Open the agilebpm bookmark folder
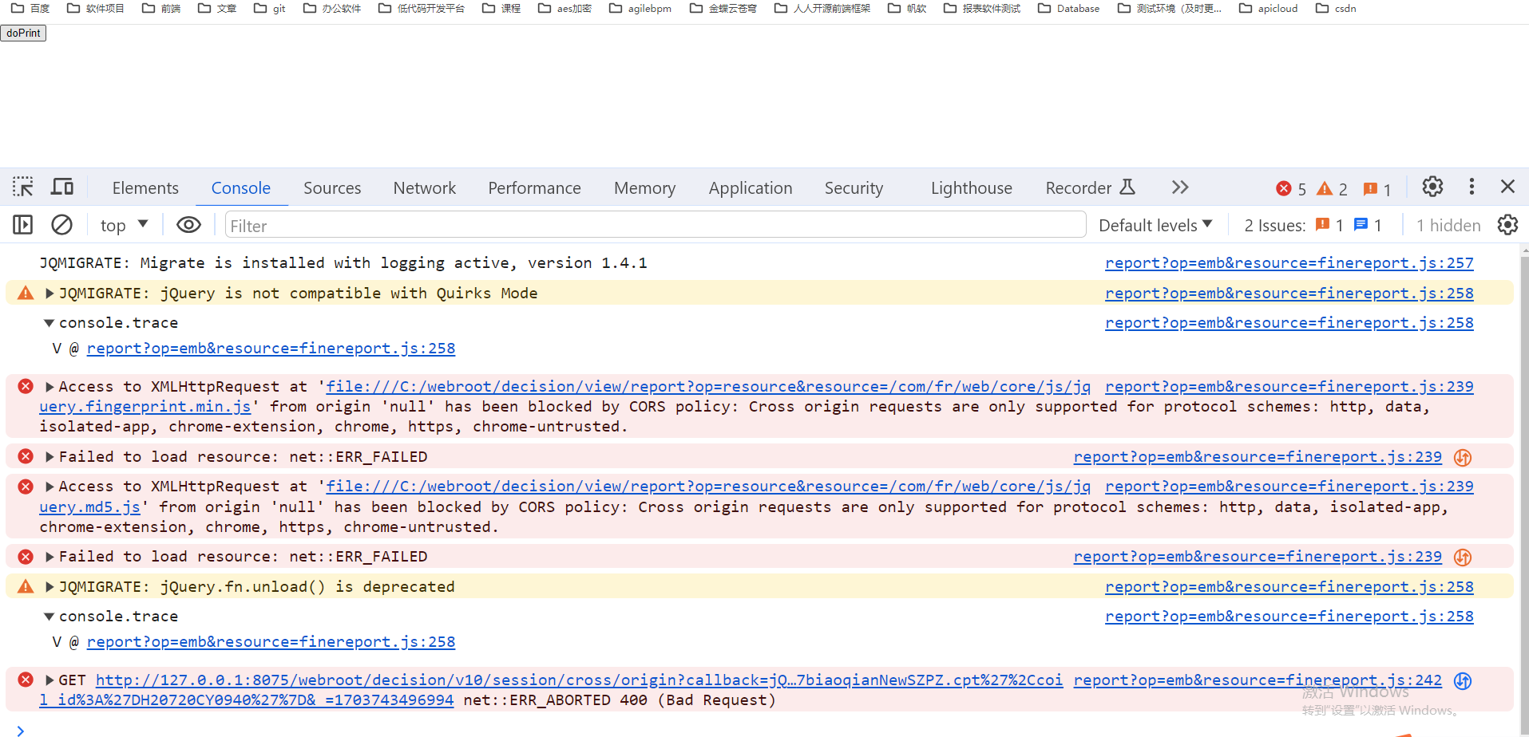 tap(640, 8)
